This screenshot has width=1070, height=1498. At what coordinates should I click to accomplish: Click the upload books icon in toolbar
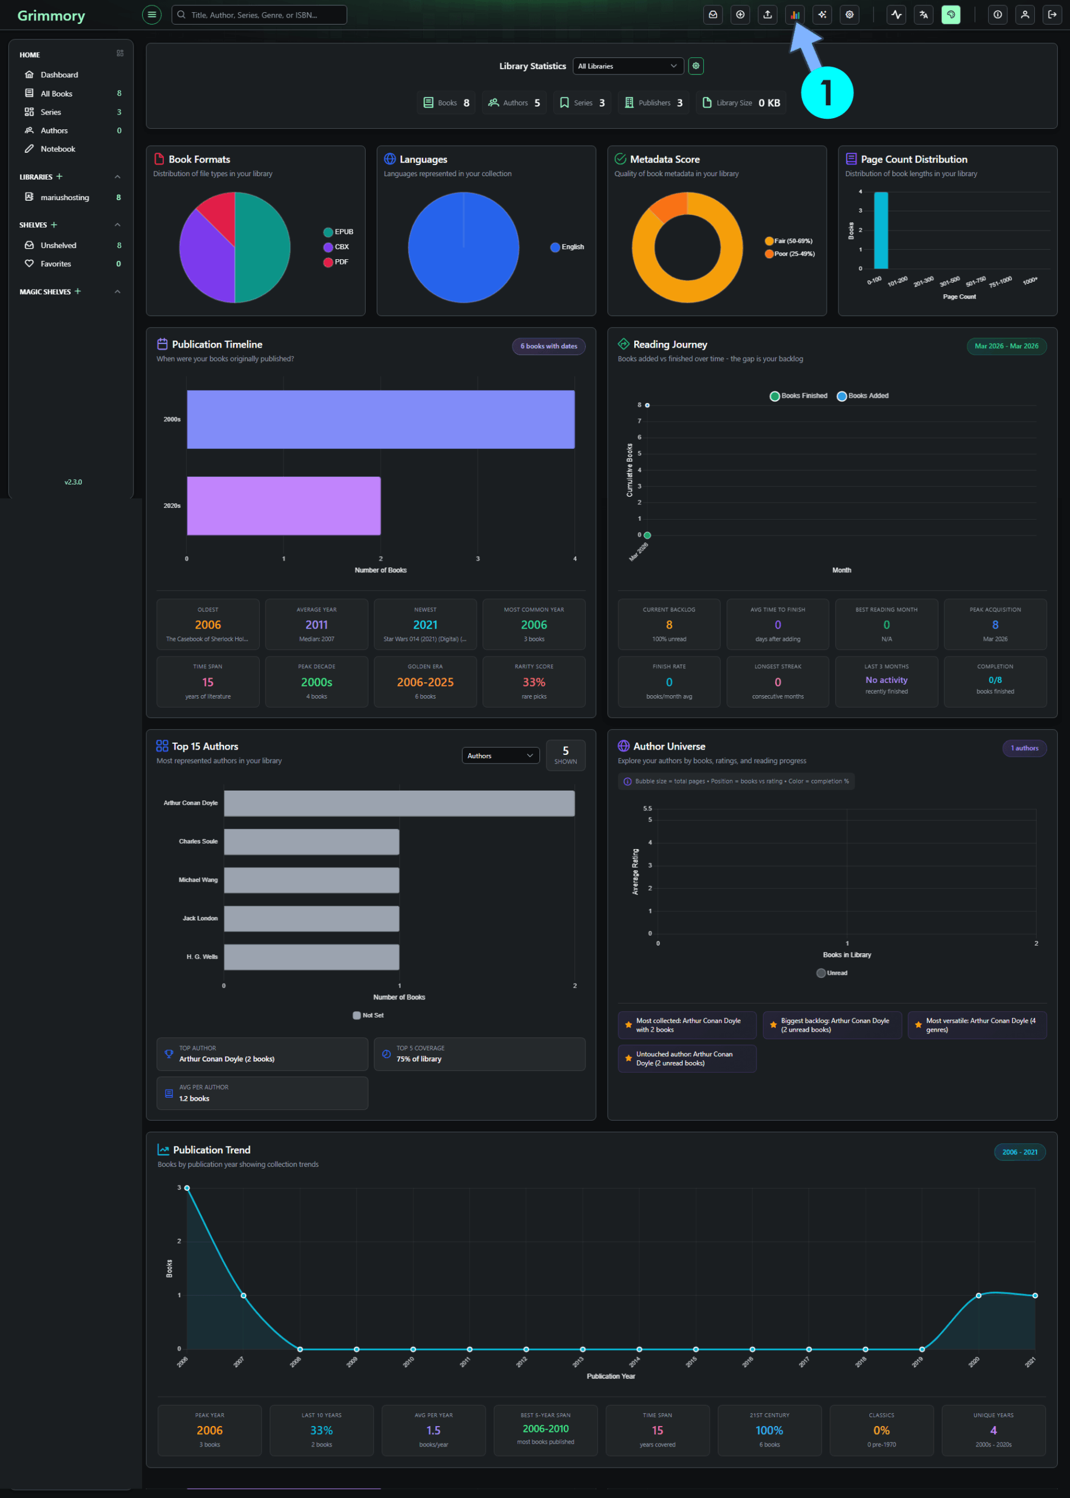pyautogui.click(x=767, y=15)
